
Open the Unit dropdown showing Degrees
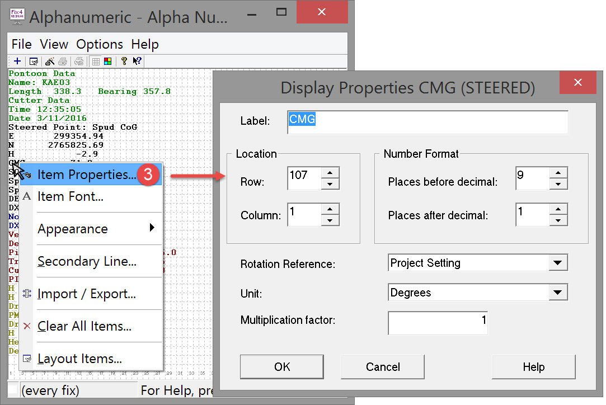[x=557, y=293]
